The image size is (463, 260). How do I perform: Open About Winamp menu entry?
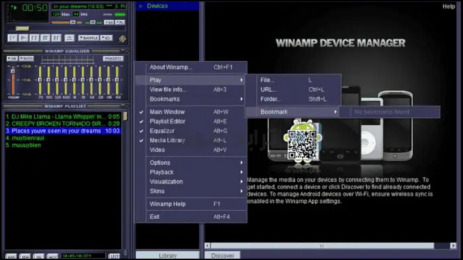pos(191,67)
